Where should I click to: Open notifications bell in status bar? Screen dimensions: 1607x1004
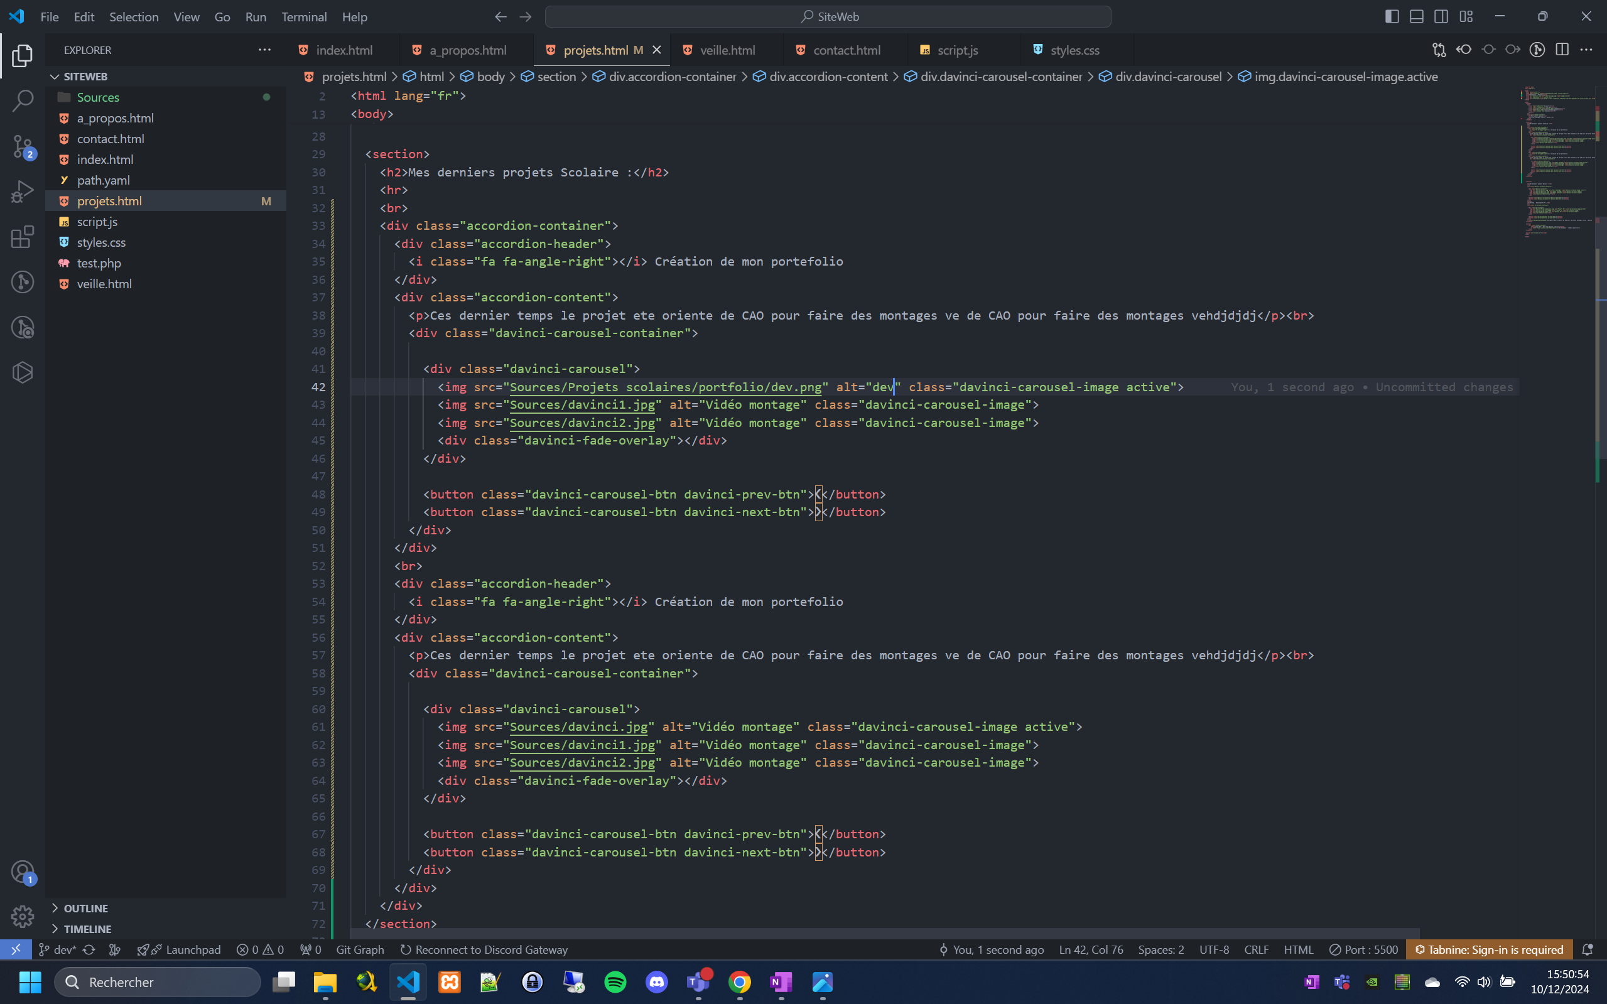coord(1588,949)
